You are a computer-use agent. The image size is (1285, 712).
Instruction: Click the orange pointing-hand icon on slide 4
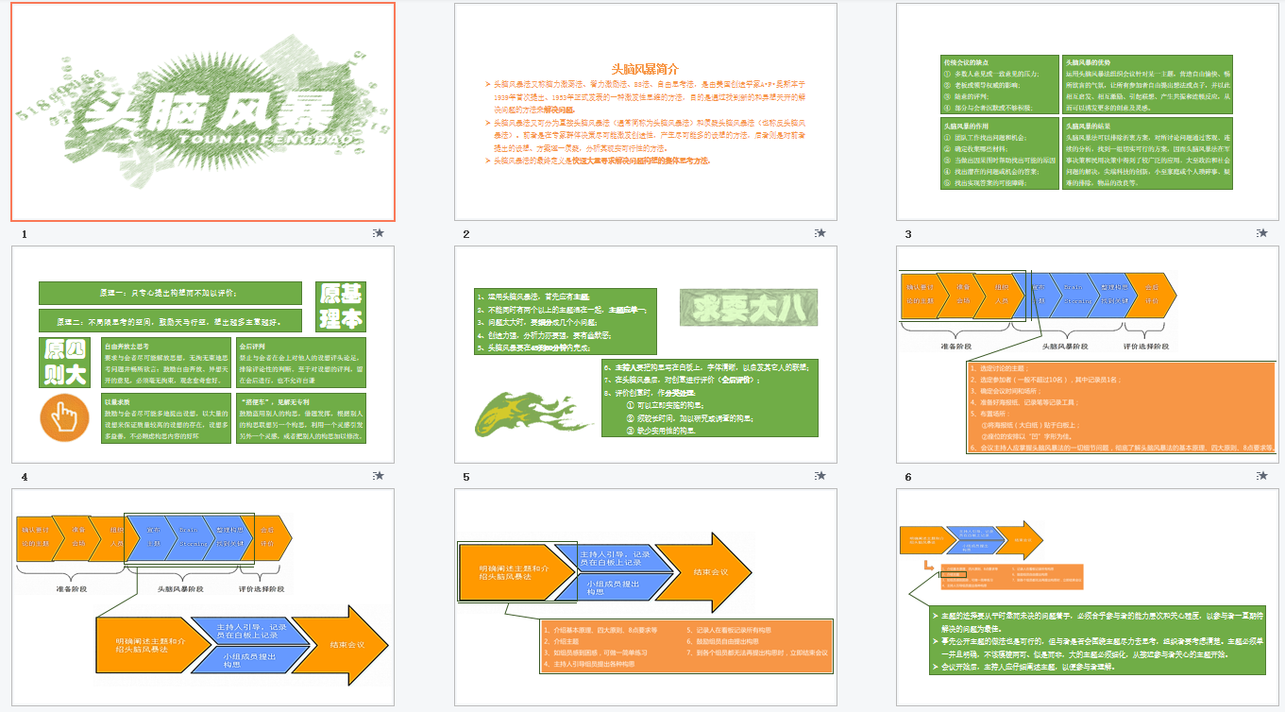pyautogui.click(x=64, y=416)
